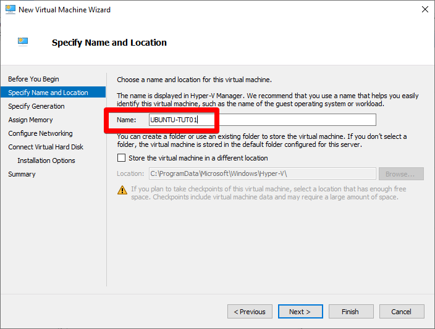Click the wizard icon in title bar

pos(11,9)
